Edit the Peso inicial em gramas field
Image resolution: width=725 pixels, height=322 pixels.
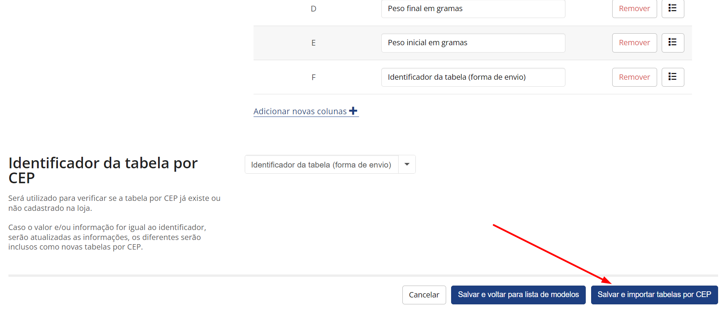click(x=473, y=43)
